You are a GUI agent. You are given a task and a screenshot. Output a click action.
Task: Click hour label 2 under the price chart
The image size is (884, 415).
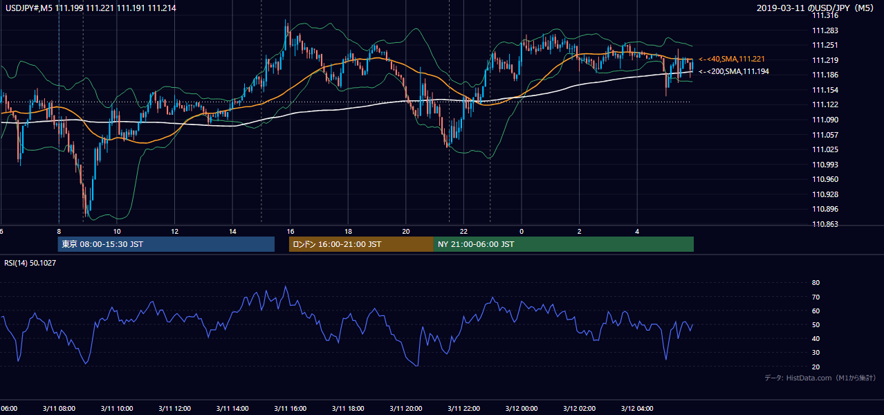579,232
